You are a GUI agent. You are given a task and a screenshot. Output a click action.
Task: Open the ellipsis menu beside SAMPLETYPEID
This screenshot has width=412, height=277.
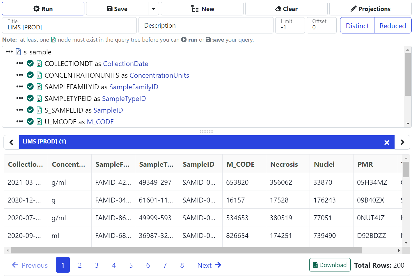point(20,98)
